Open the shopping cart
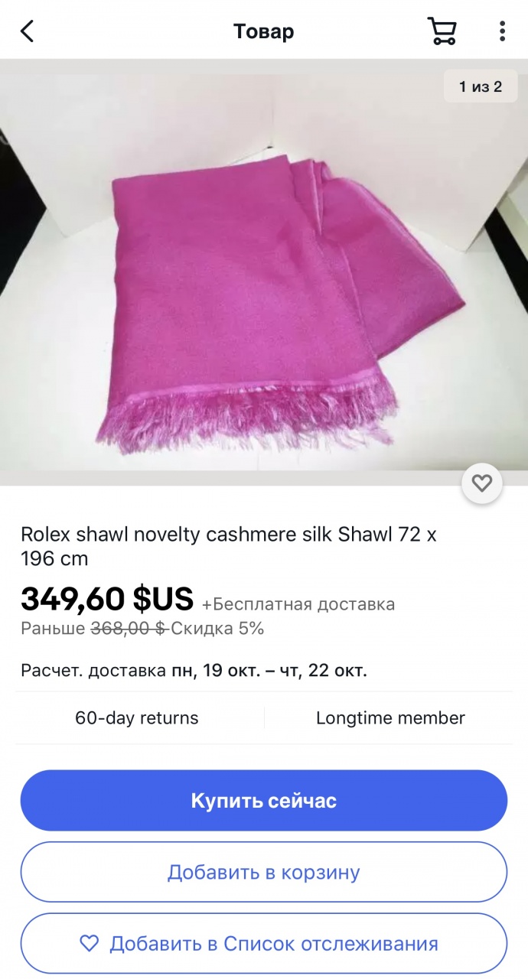The width and height of the screenshot is (528, 979). [x=442, y=31]
